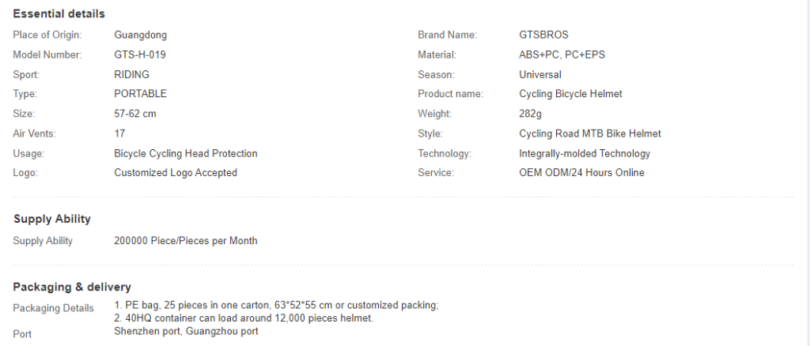Click the 40HQ container load line
Screen dimensions: 810x346
(244, 318)
